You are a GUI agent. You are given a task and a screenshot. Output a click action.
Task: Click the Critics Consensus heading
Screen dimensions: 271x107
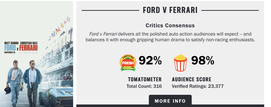(170, 26)
